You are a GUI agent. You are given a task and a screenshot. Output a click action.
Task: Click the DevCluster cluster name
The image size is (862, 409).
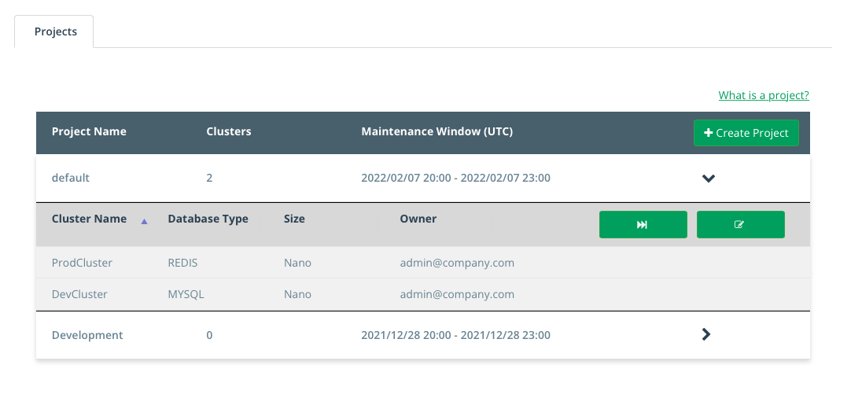click(x=79, y=294)
